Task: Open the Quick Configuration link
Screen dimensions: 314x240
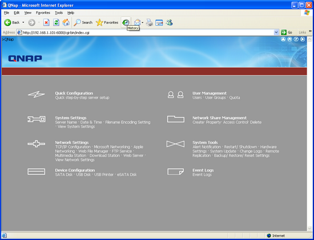Action: click(74, 93)
